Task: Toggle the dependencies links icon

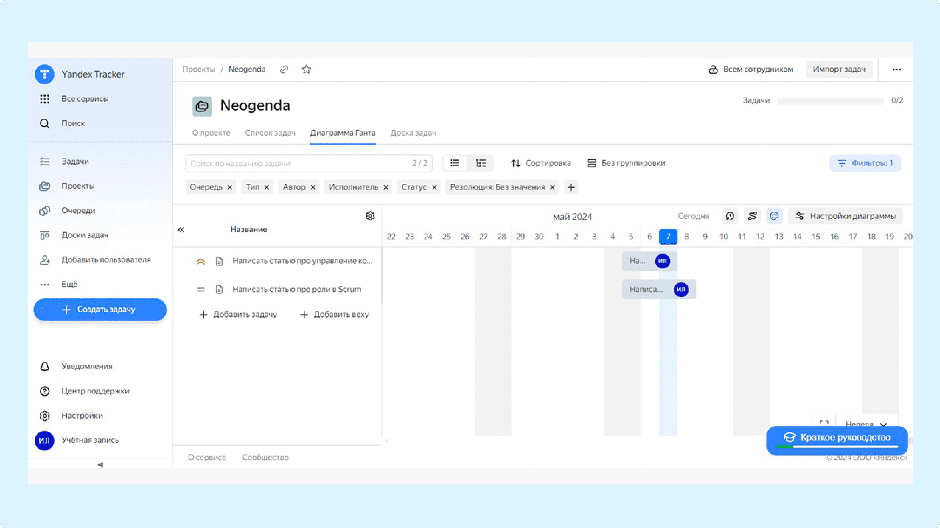Action: 752,216
